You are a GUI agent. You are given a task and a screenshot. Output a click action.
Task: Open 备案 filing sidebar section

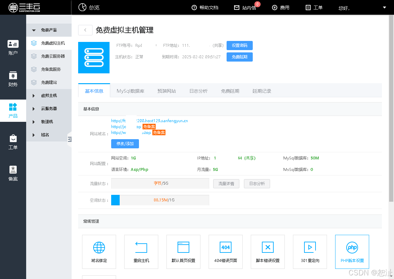coord(13,173)
